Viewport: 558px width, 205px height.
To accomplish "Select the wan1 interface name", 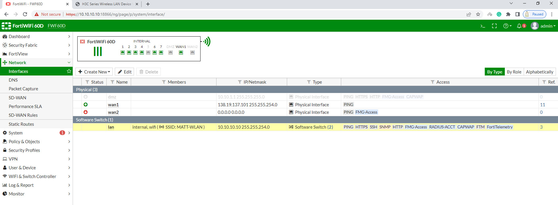I will click(x=113, y=105).
